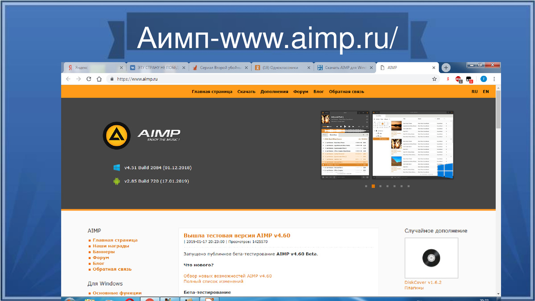Image resolution: width=535 pixels, height=301 pixels.
Task: Open Блог in the orange menu
Action: [319, 91]
